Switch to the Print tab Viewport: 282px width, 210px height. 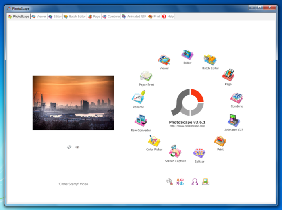(154, 17)
